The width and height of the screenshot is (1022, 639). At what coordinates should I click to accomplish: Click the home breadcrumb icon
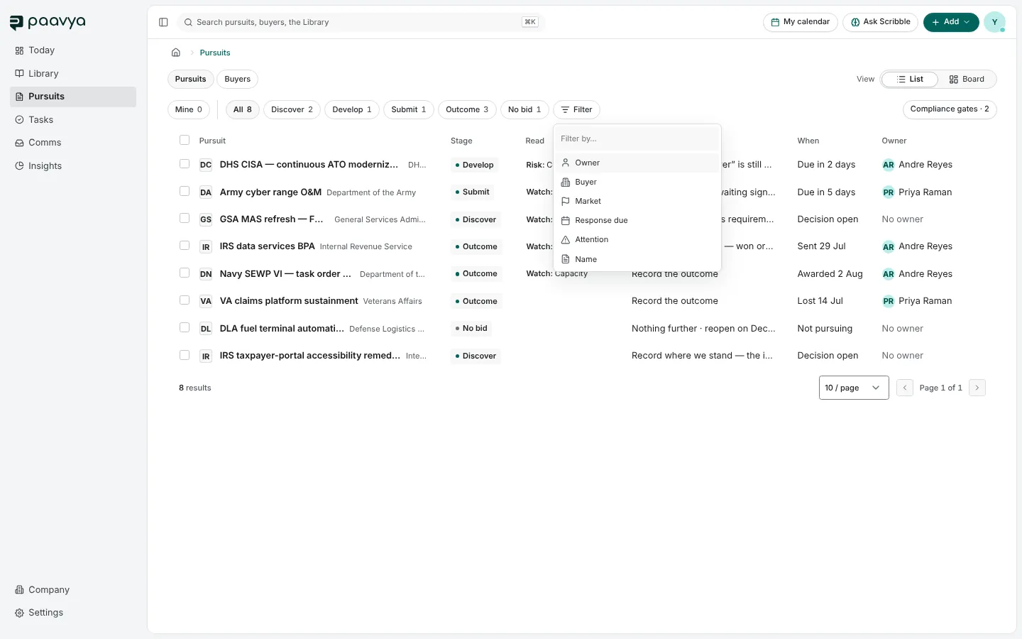(x=176, y=53)
